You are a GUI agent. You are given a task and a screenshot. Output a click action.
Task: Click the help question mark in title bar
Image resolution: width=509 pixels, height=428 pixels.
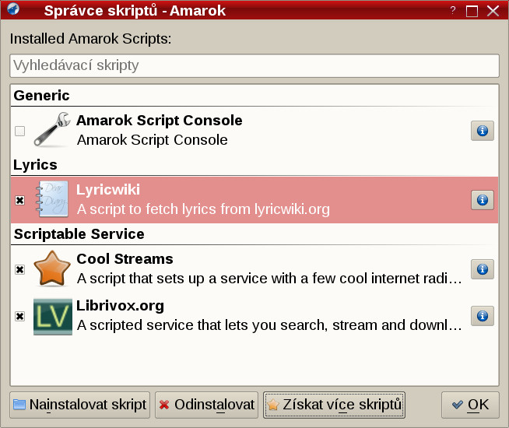tap(453, 10)
